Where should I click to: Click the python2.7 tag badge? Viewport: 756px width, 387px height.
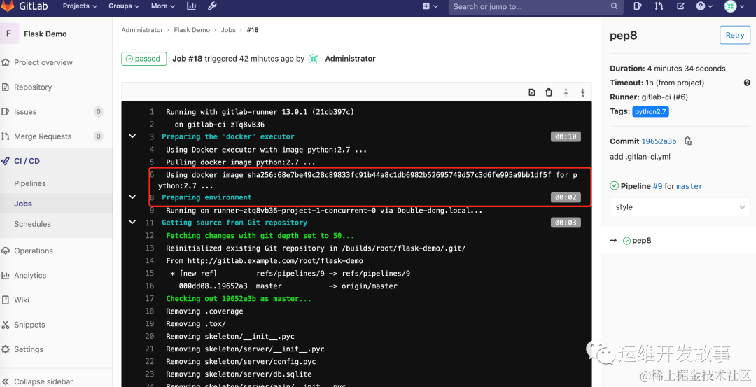pos(650,112)
